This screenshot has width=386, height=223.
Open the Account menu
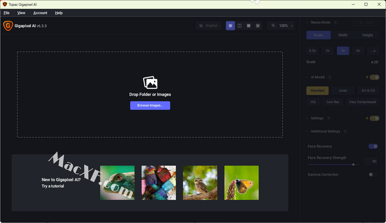tap(40, 13)
